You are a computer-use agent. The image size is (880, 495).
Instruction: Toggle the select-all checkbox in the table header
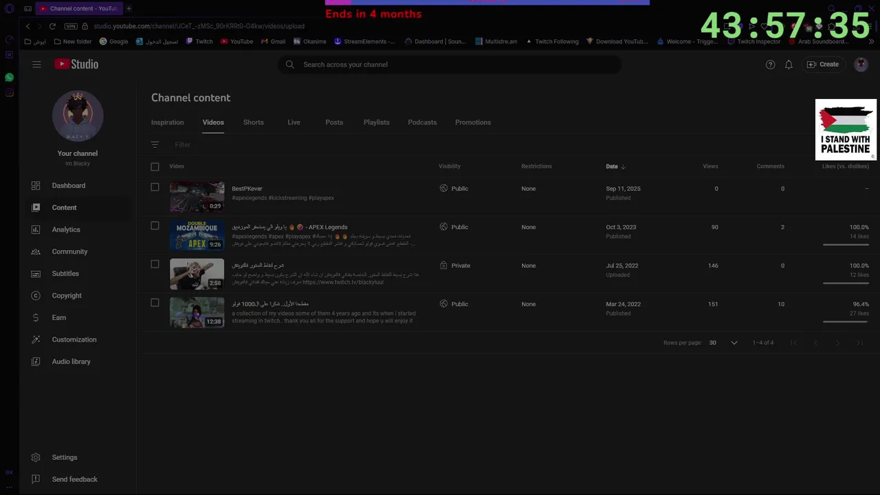pyautogui.click(x=155, y=166)
